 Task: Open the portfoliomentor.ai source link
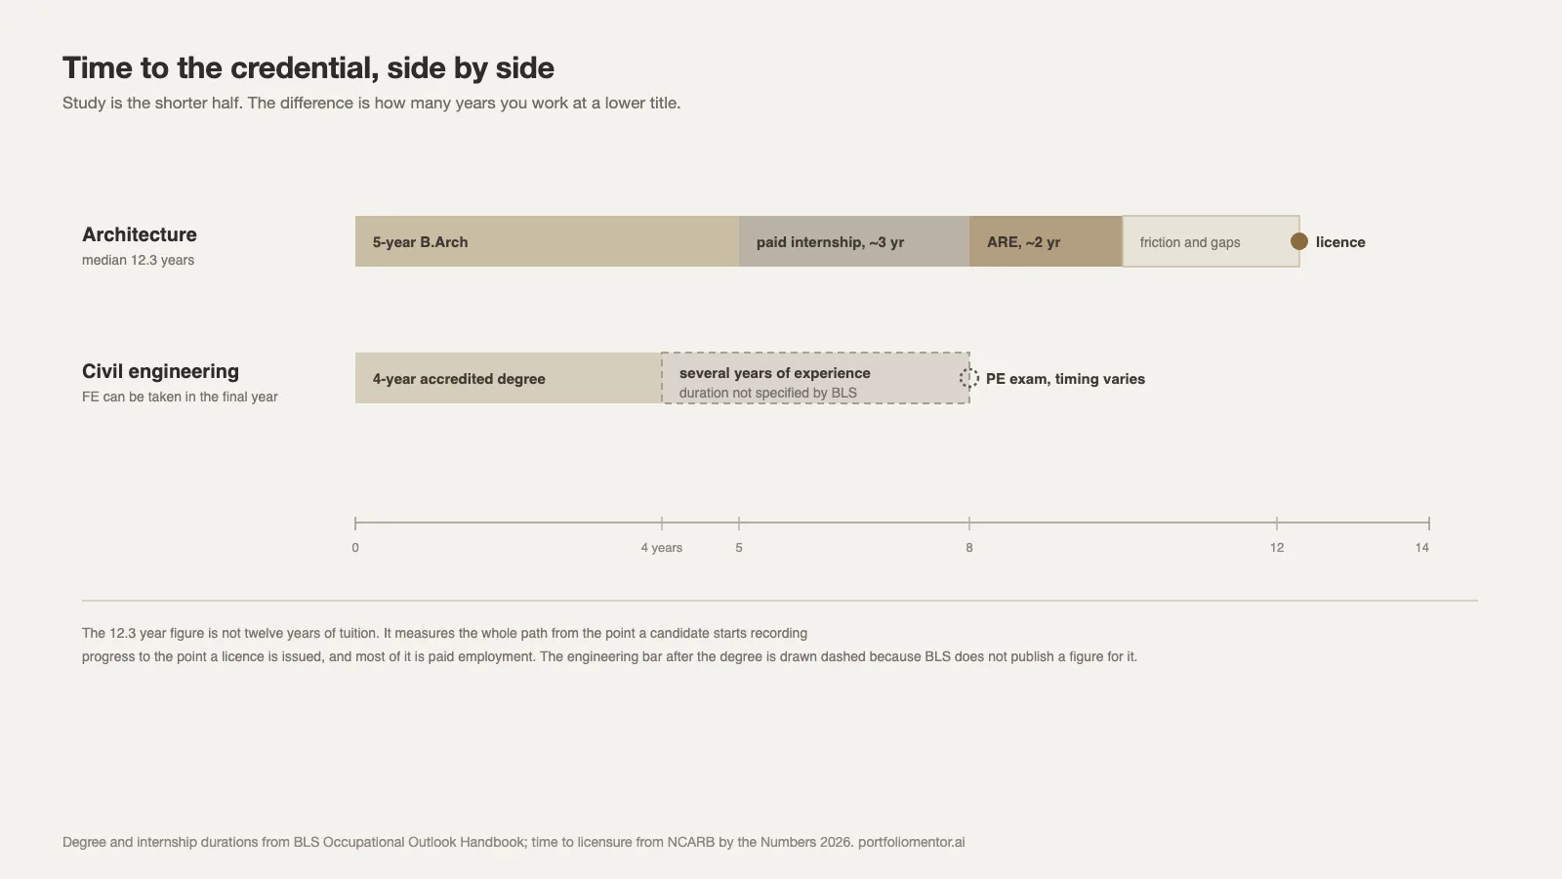(911, 842)
